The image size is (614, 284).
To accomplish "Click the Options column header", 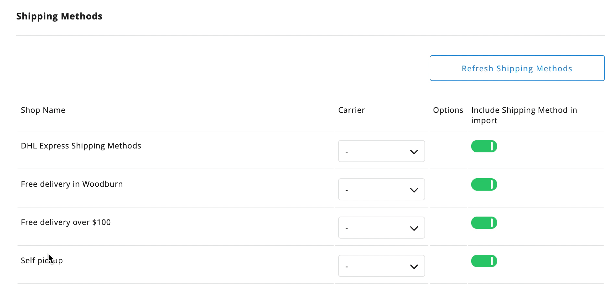I will [448, 110].
